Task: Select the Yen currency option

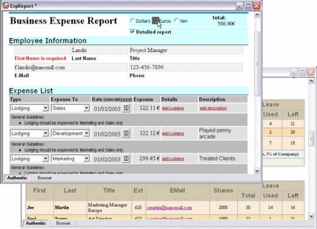Action: 176,21
